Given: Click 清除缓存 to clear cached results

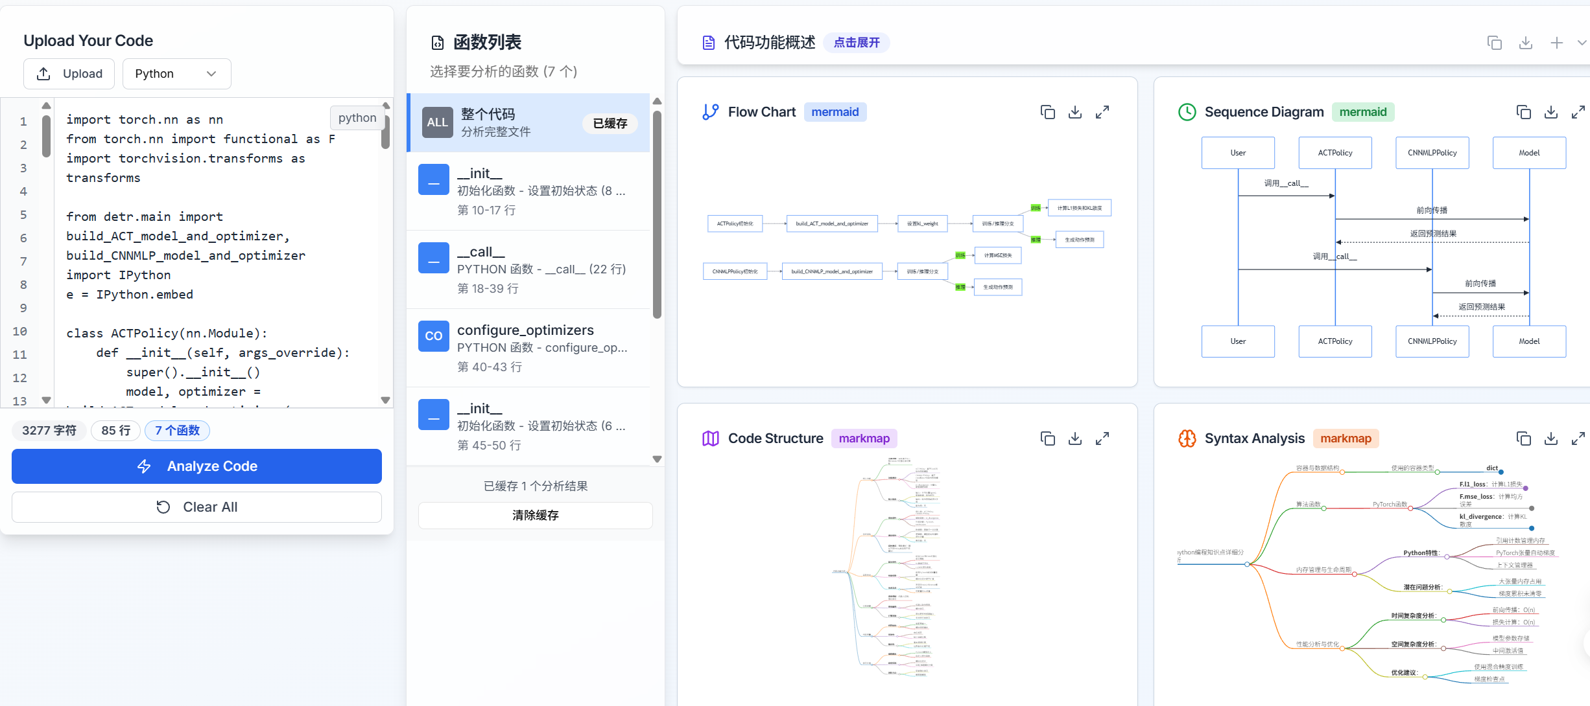Looking at the screenshot, I should pos(534,515).
